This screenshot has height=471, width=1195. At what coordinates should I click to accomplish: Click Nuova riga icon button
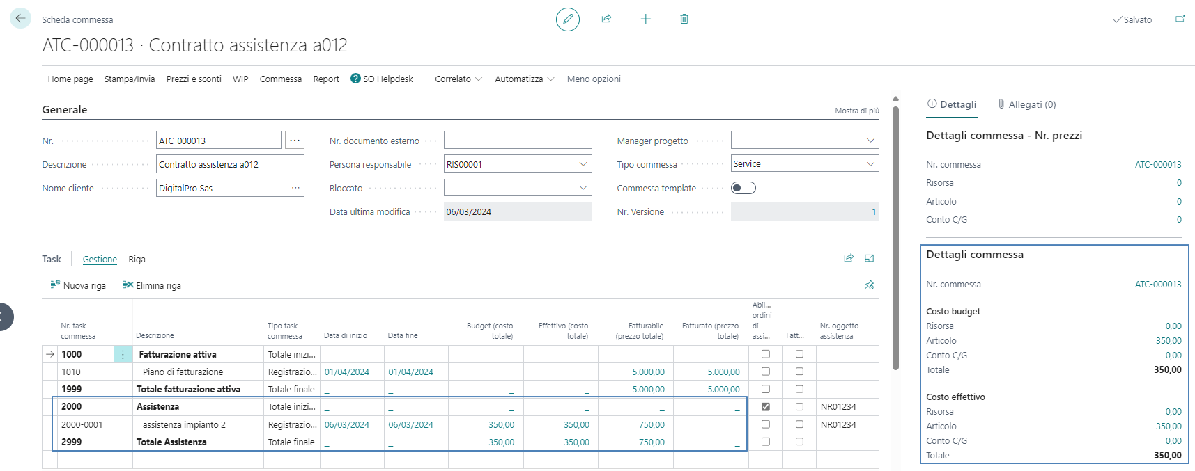coord(55,285)
